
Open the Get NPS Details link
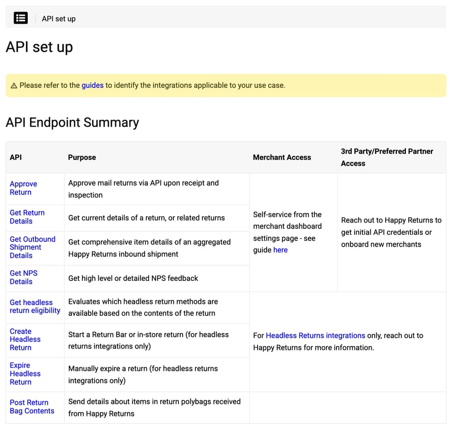coord(24,277)
